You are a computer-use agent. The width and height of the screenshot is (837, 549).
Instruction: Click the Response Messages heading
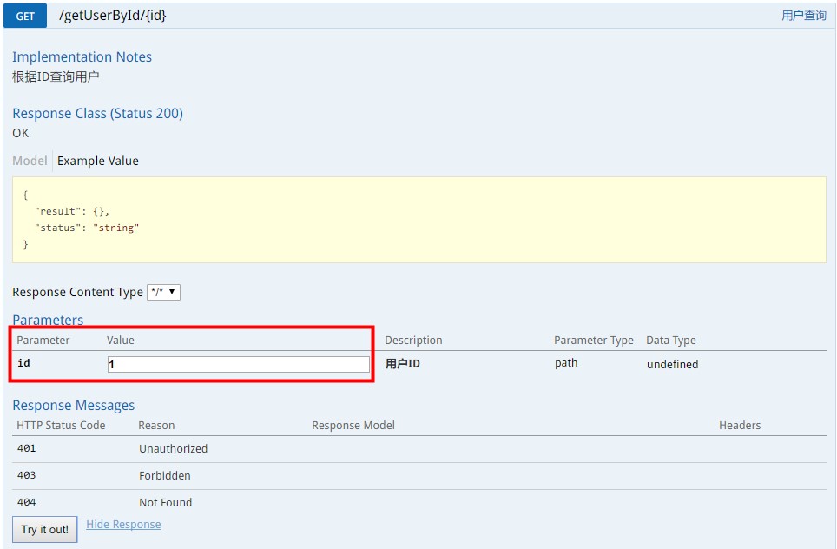pos(74,406)
